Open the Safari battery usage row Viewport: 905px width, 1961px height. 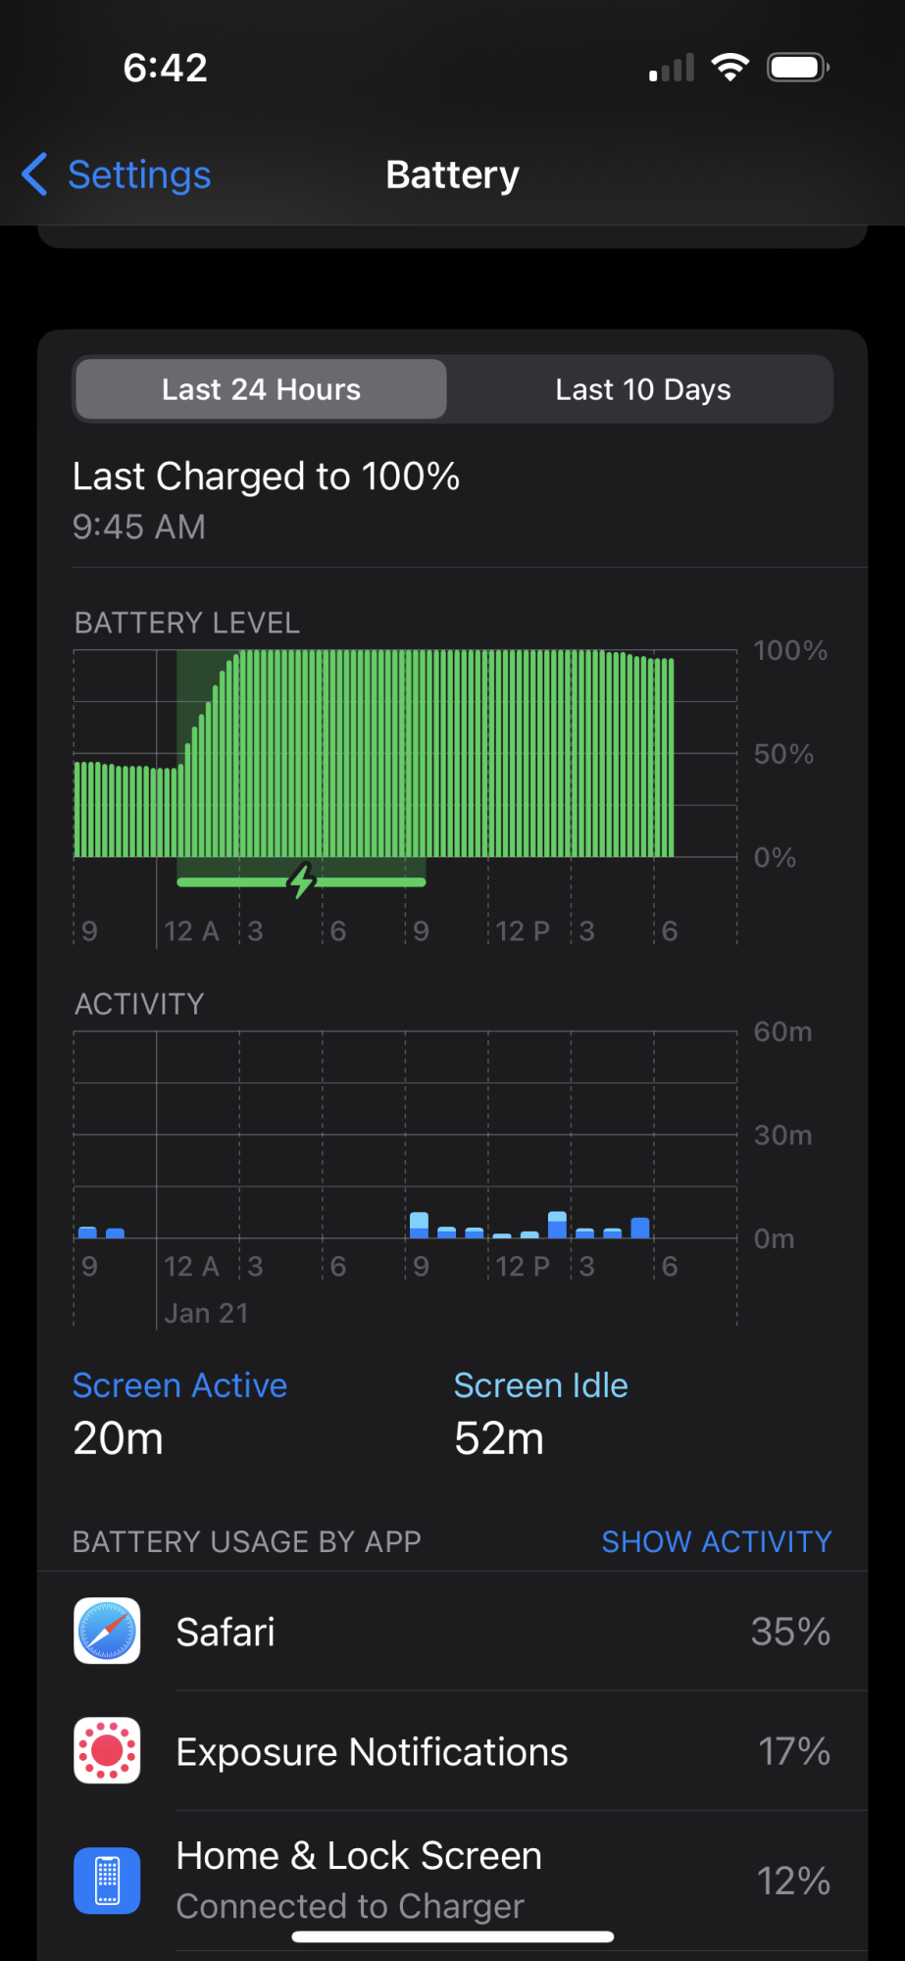[x=452, y=1632]
